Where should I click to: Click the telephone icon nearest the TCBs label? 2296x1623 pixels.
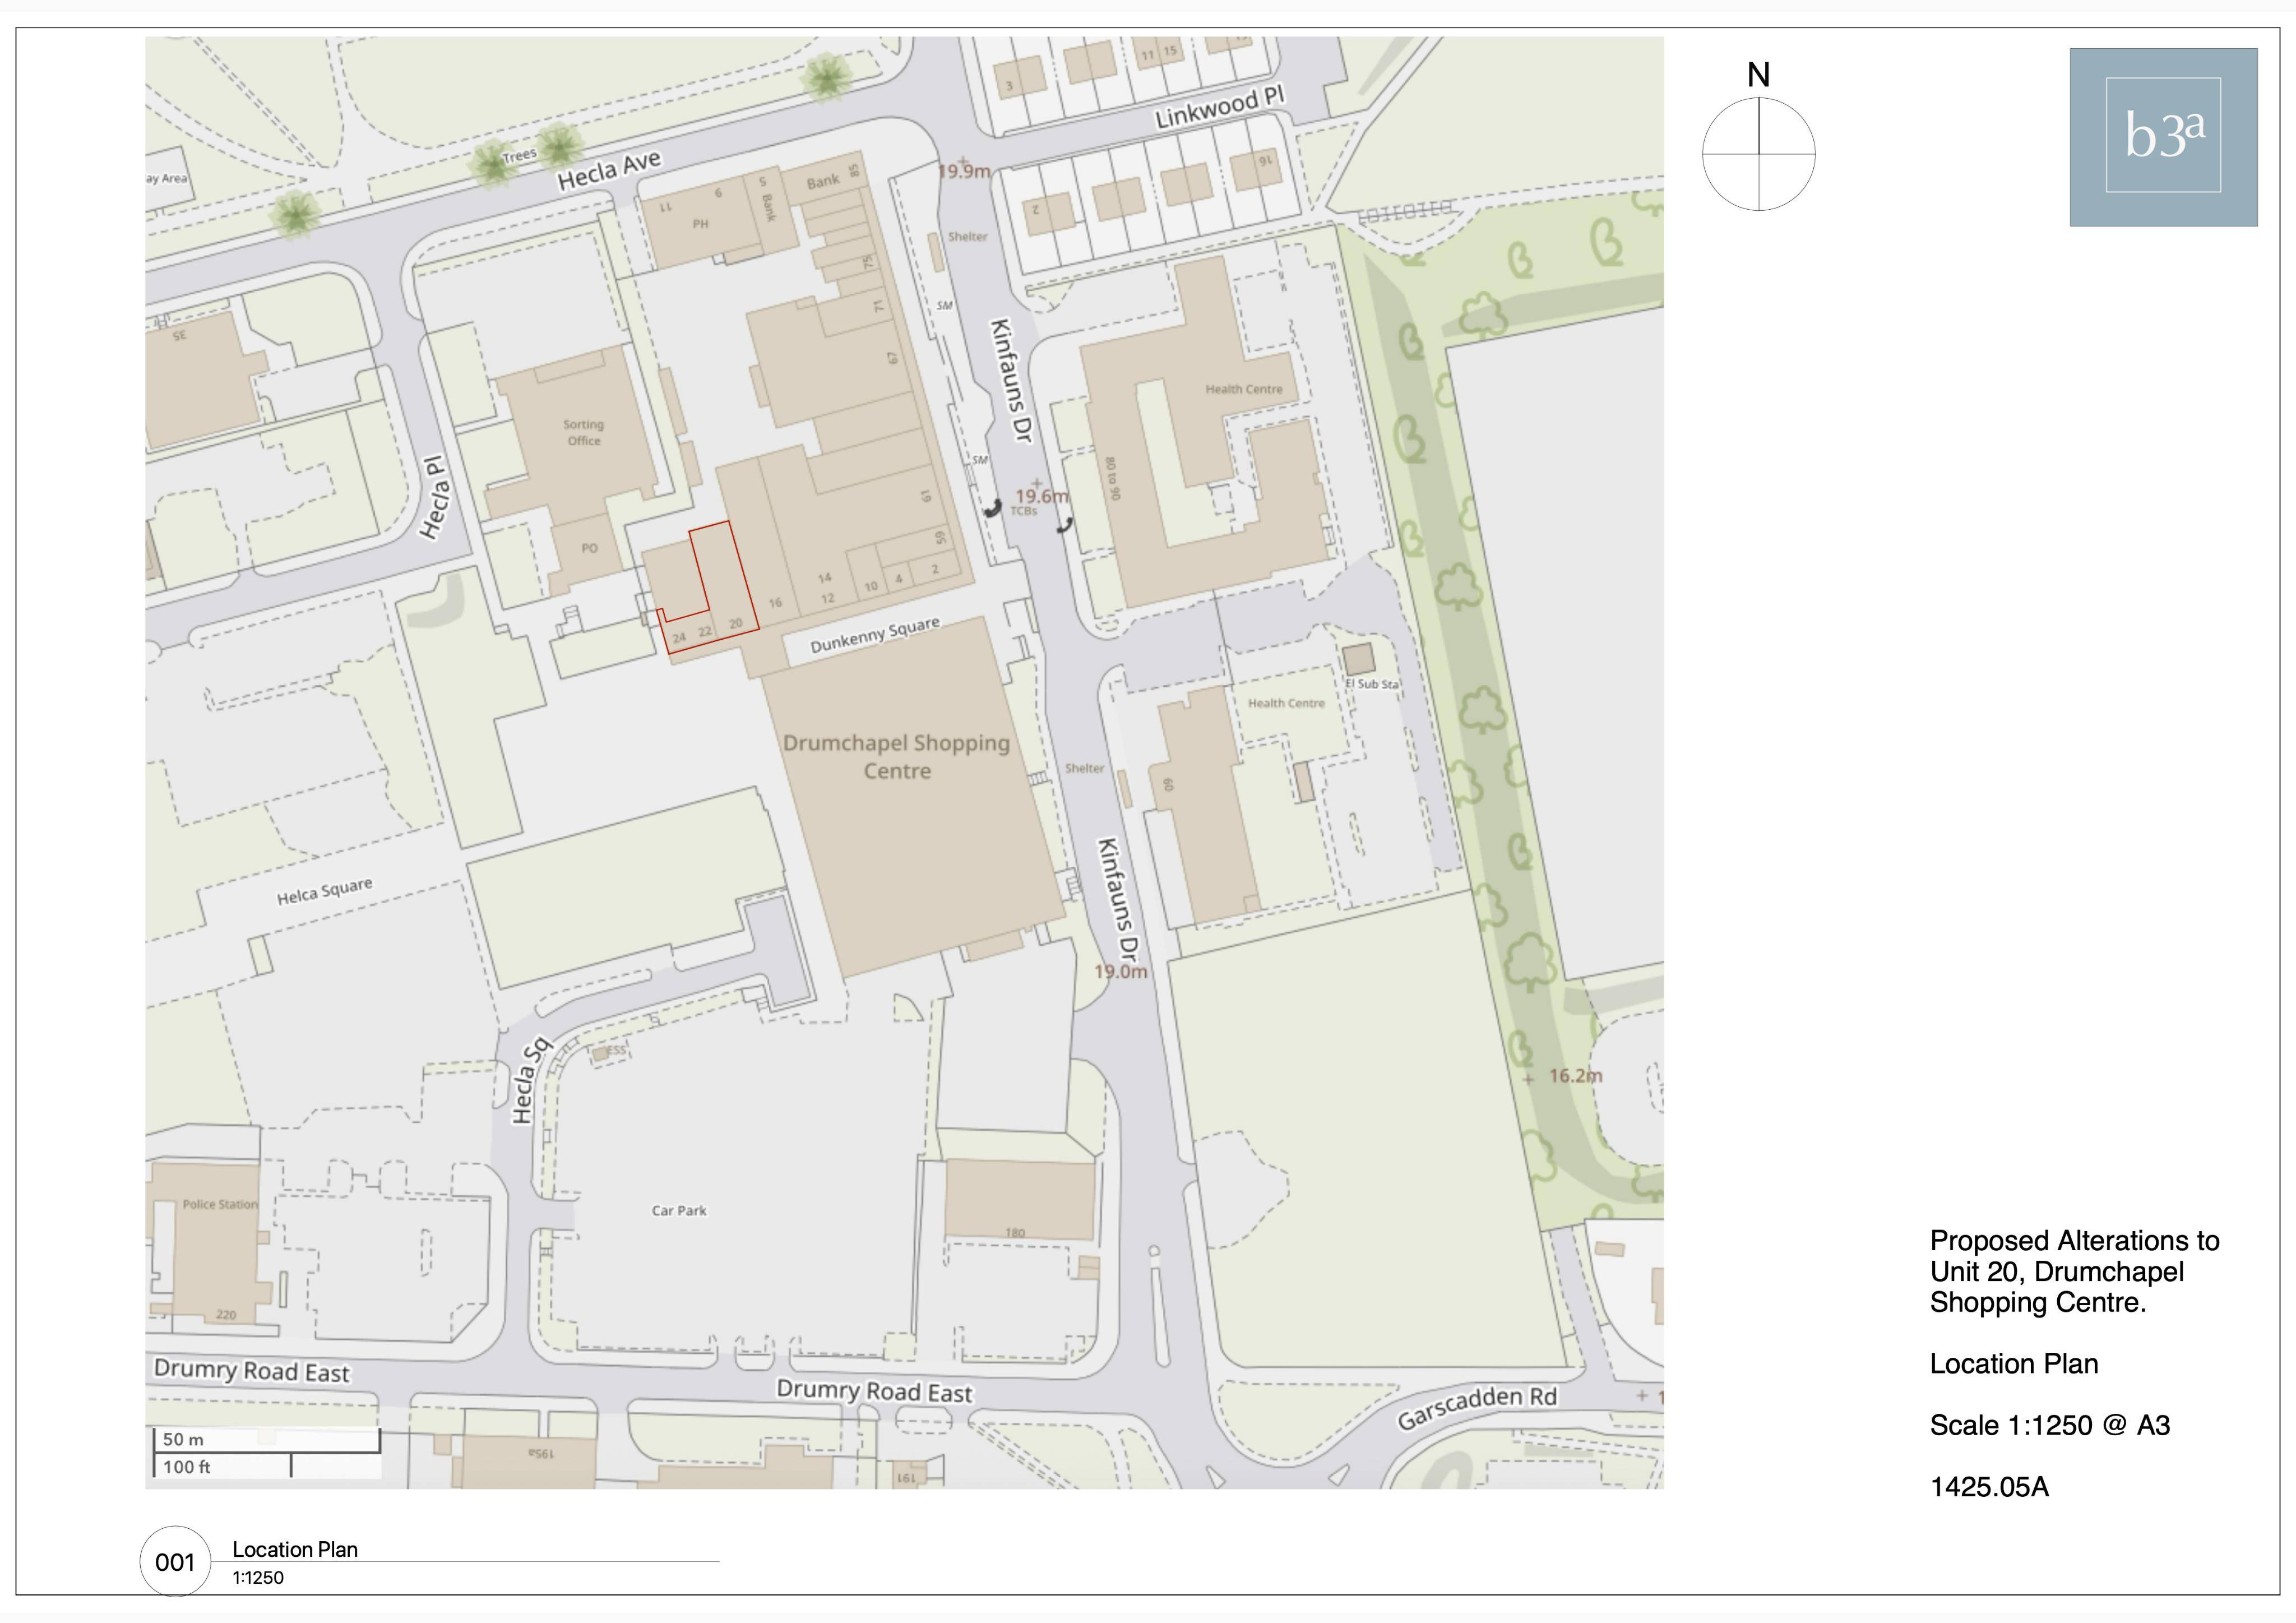tap(992, 508)
